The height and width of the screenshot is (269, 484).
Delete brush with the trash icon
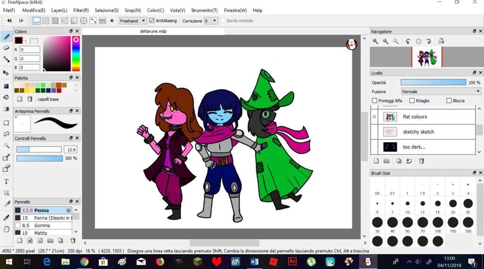point(73,240)
